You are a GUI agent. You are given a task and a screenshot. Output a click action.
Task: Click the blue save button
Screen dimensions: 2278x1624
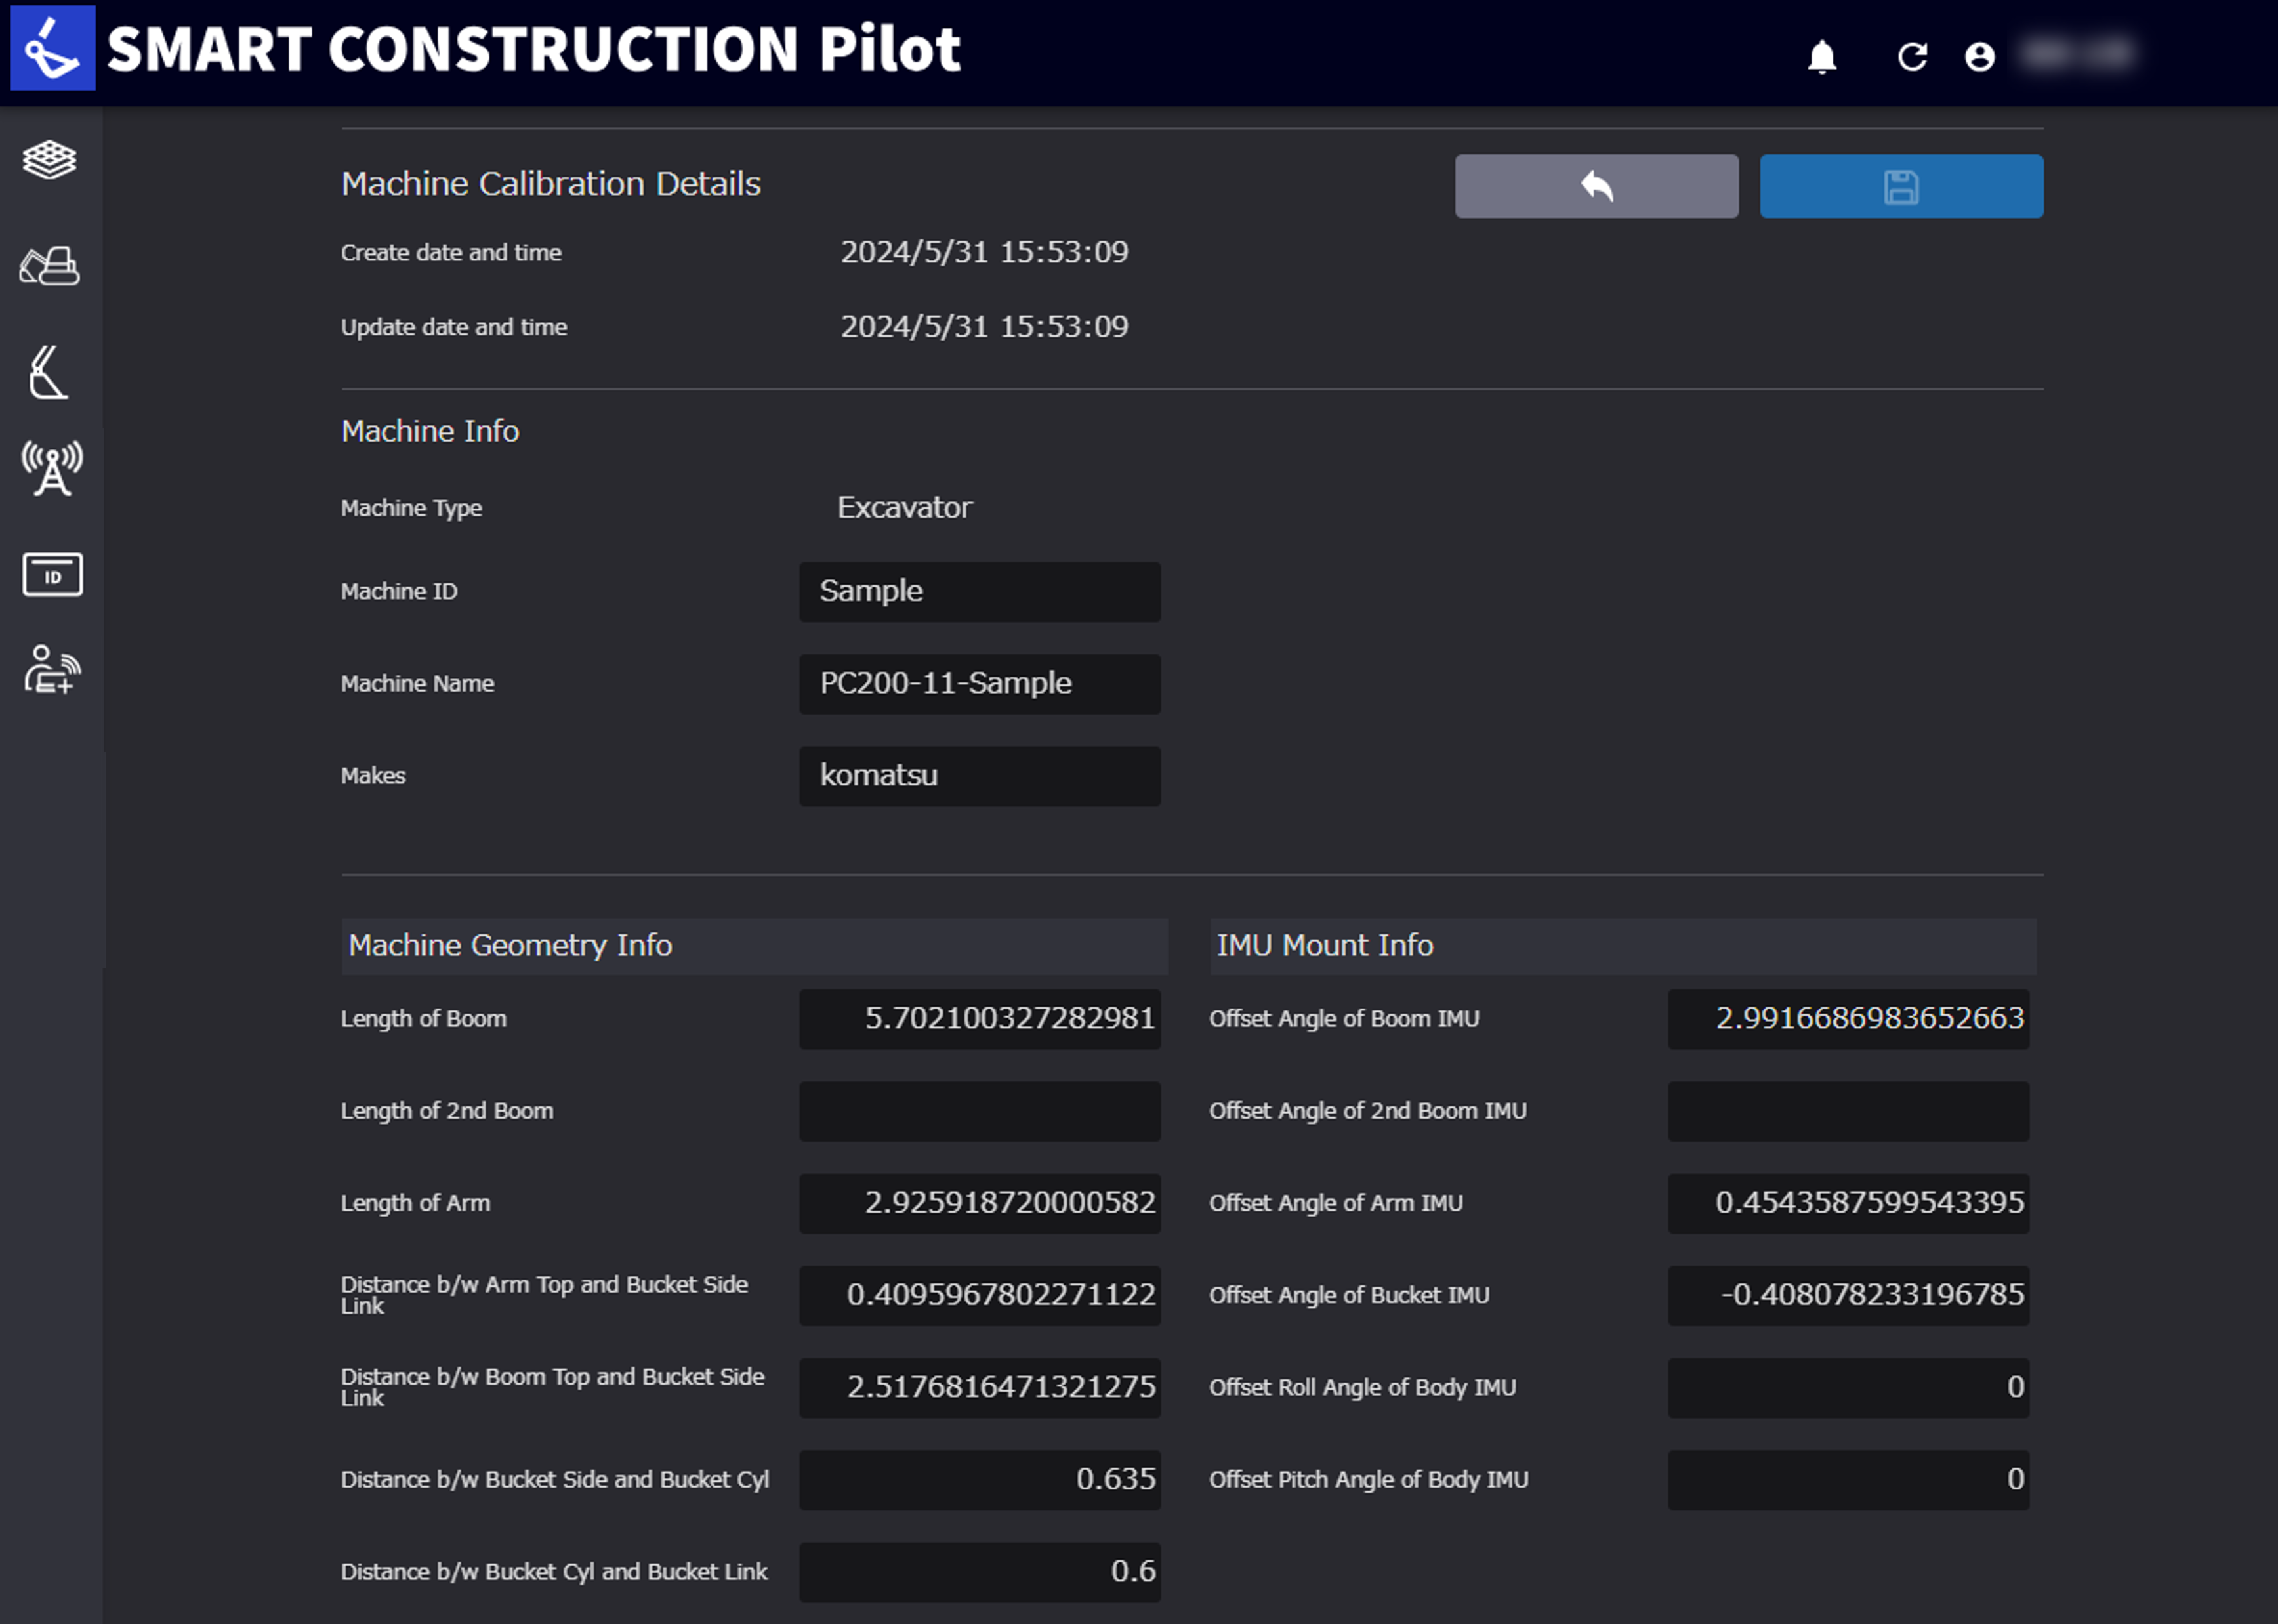coord(1901,186)
